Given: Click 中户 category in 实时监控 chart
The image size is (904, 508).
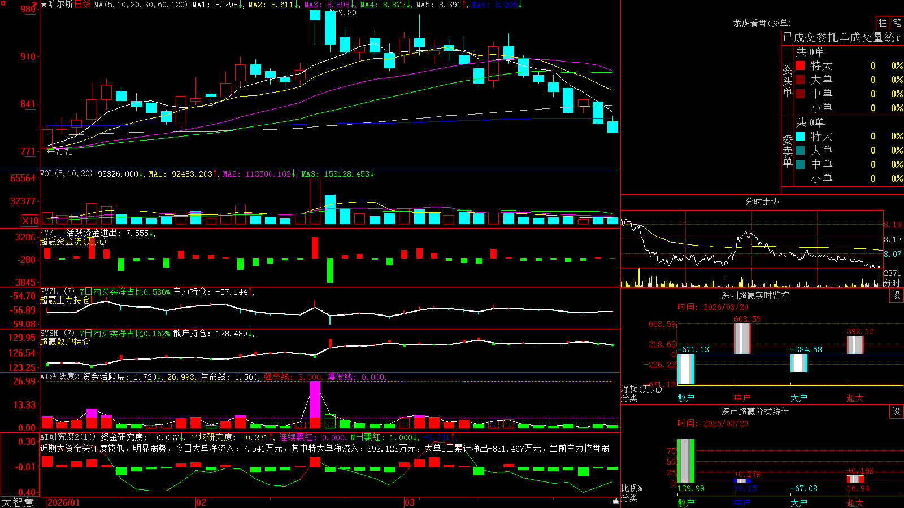Looking at the screenshot, I should (x=742, y=398).
